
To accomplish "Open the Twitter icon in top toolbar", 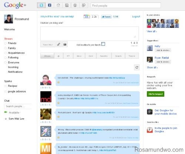I will pyautogui.click(x=41, y=5).
